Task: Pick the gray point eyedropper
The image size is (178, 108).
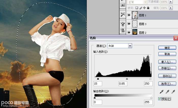Action: pos(167,92)
